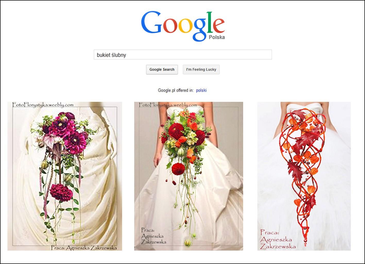Open the magenta dahlia bouquet image
The height and width of the screenshot is (264, 365).
[65, 176]
